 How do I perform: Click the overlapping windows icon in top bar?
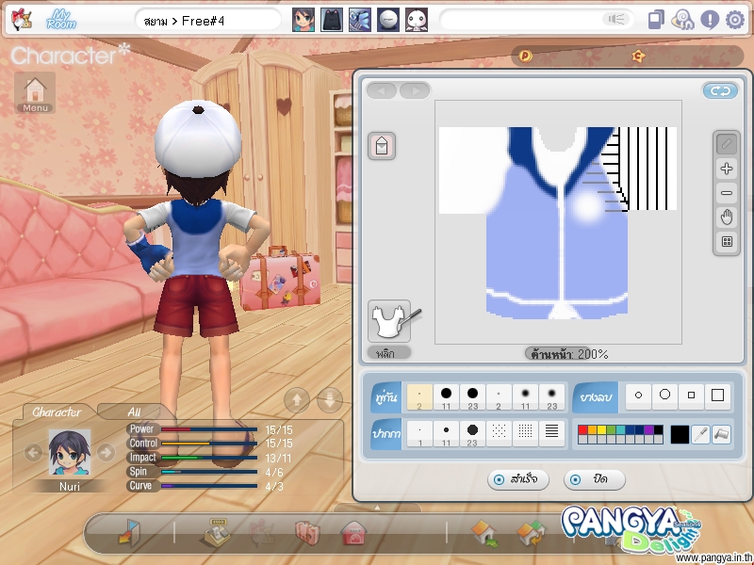click(x=656, y=20)
